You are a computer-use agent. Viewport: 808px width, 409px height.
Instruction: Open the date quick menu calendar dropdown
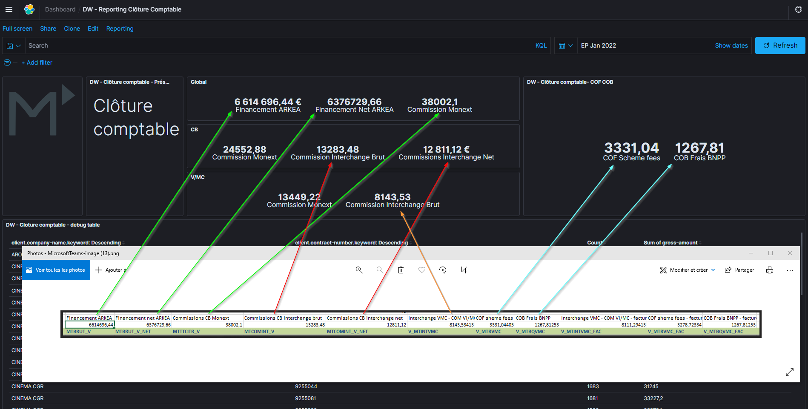(x=565, y=45)
